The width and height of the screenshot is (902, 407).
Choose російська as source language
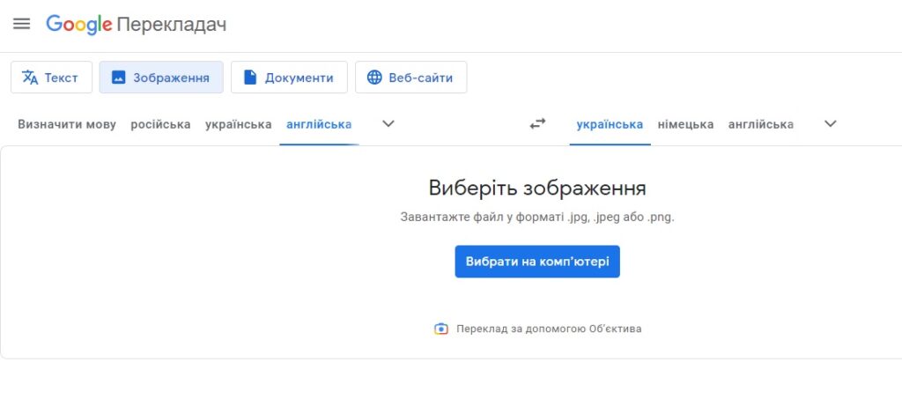[160, 124]
